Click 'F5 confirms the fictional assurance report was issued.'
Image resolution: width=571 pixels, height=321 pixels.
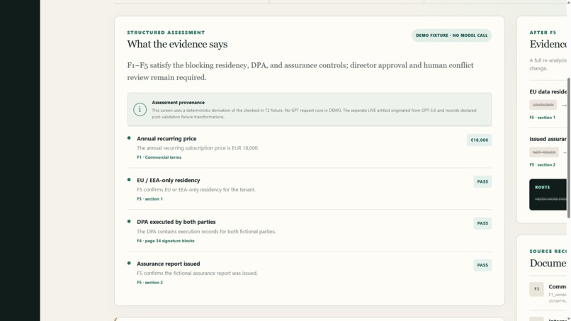[197, 273]
